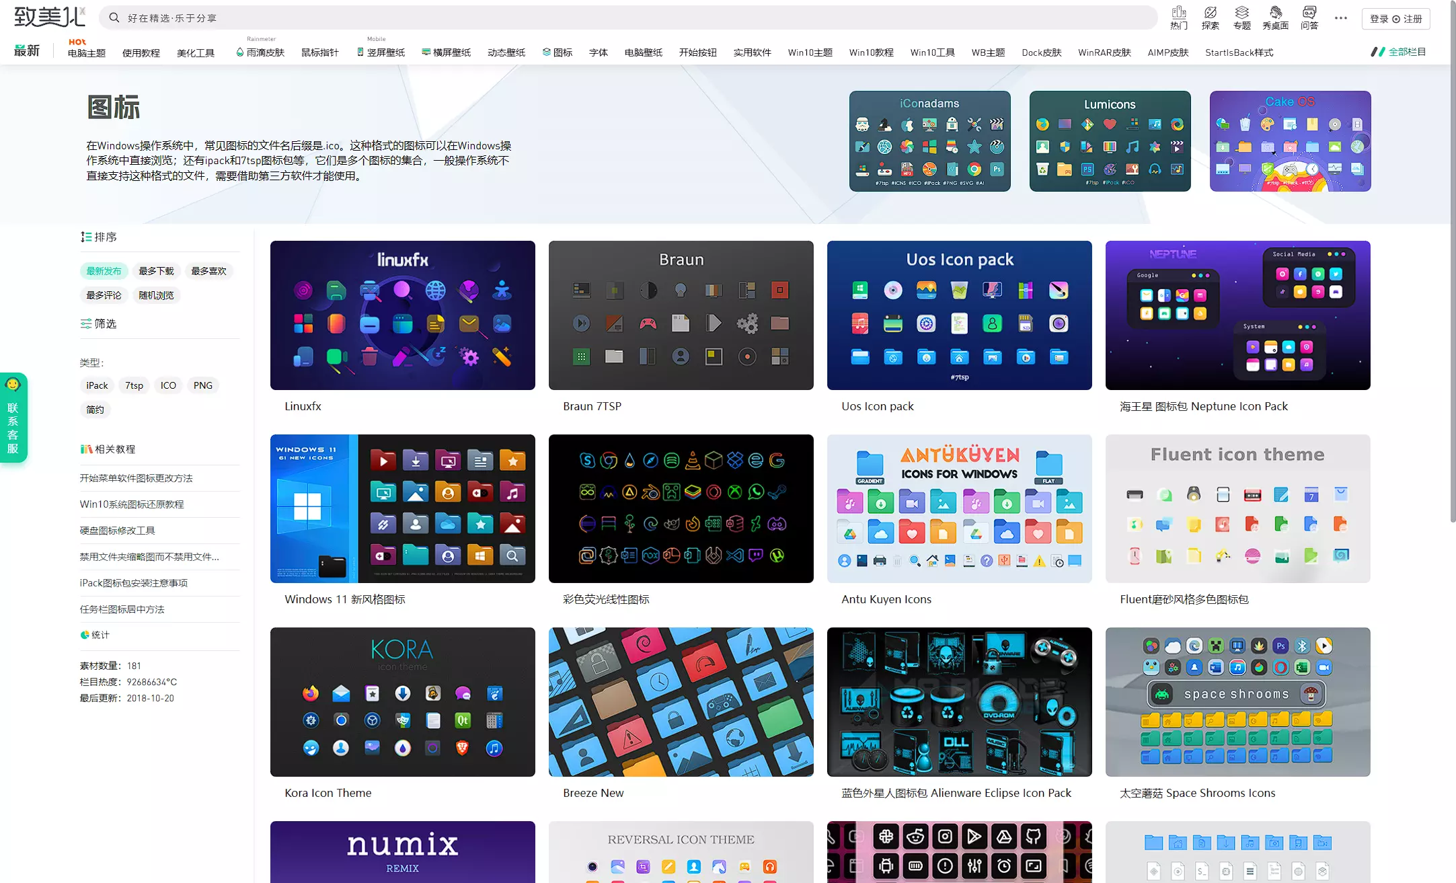Toggle the 7tsp type filter

[x=134, y=385]
